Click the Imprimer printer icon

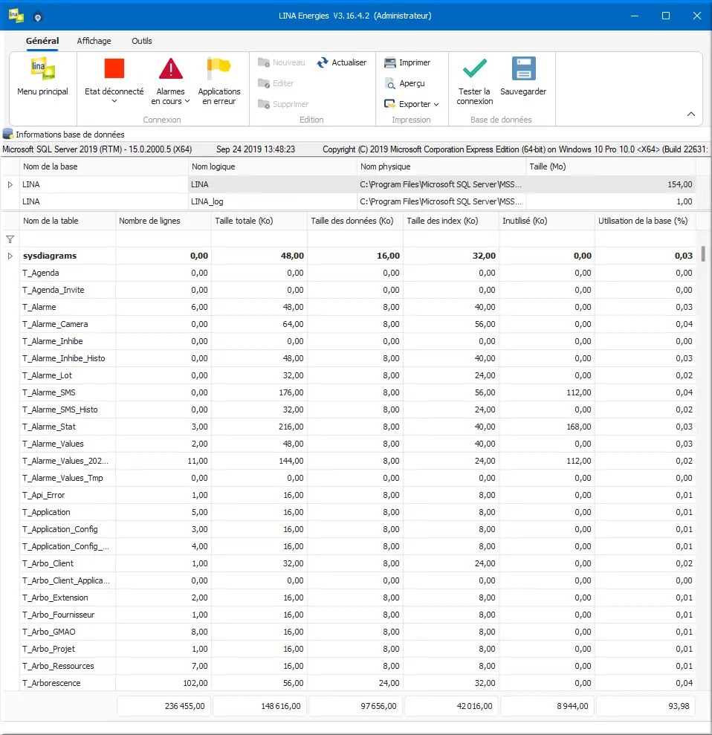390,62
